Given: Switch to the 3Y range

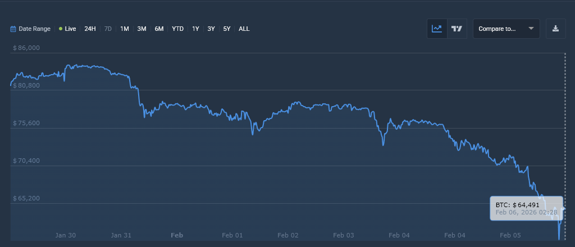Looking at the screenshot, I should 211,29.
